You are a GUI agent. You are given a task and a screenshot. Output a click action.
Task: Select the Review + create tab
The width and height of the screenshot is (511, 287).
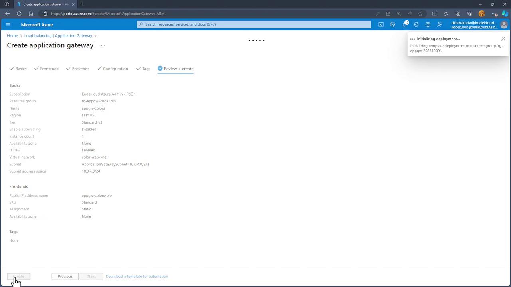pos(176,69)
